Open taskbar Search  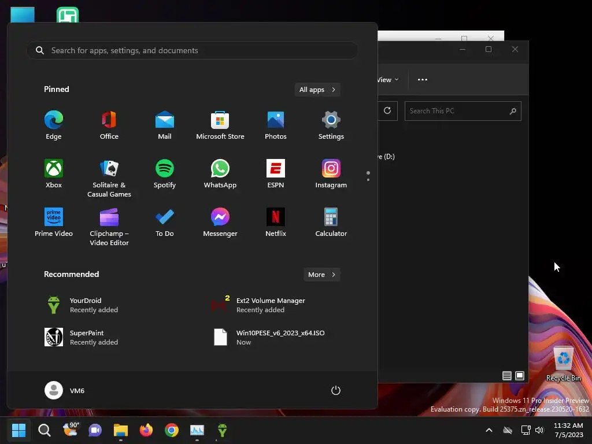[x=44, y=430]
